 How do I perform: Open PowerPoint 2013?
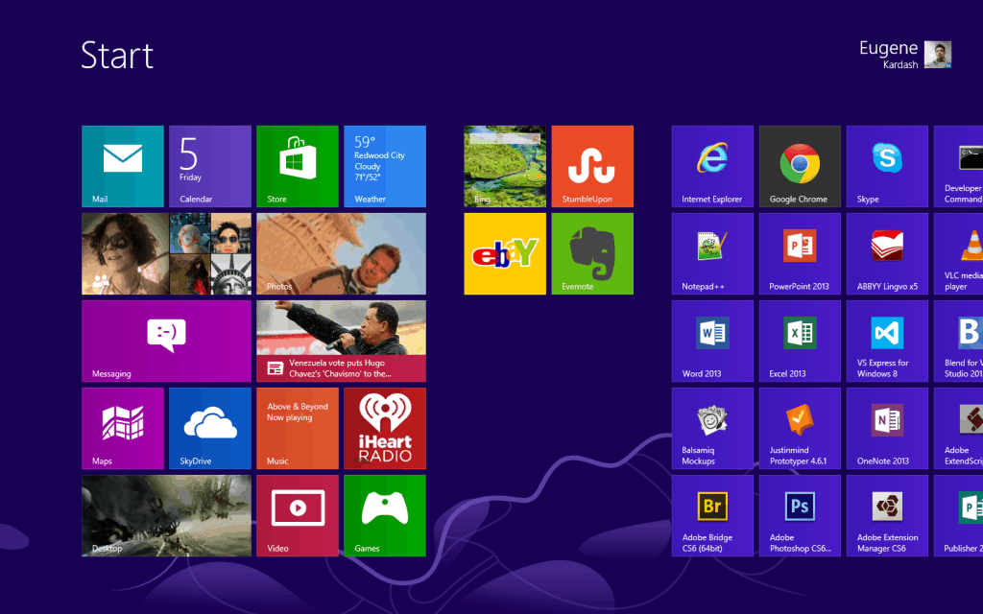(799, 253)
